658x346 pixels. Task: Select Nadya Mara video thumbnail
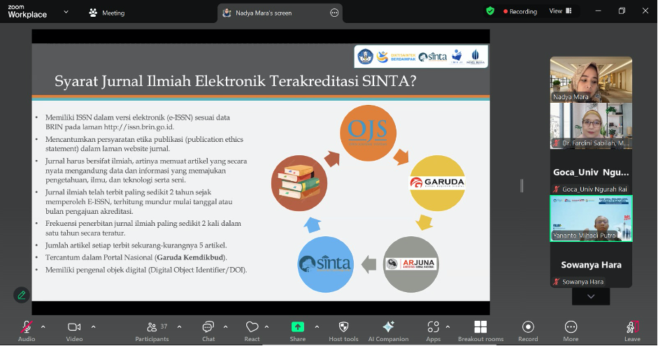click(591, 80)
